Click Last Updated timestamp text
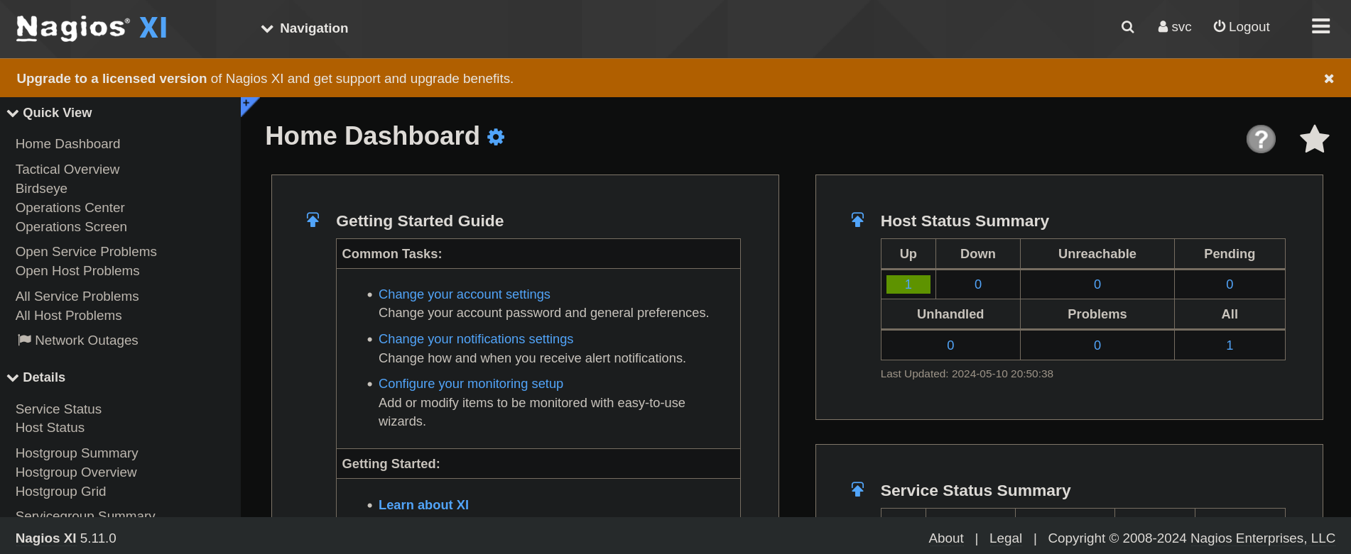 click(967, 374)
